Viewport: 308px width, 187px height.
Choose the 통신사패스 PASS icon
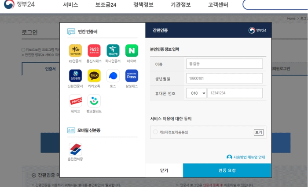point(94,50)
